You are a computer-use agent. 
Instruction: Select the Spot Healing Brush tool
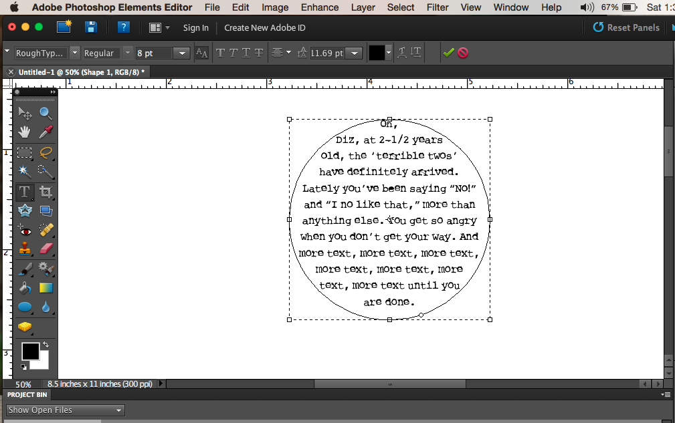tap(45, 230)
